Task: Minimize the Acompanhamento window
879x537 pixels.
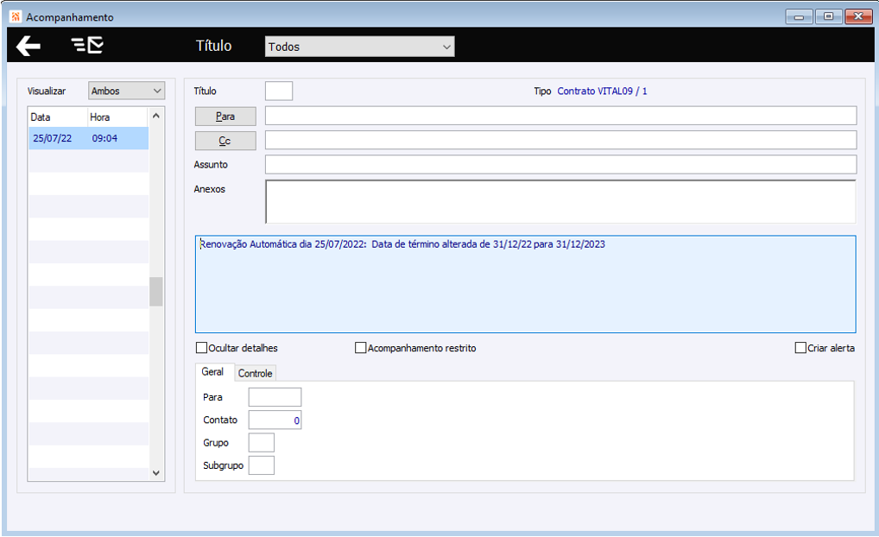Action: (799, 16)
